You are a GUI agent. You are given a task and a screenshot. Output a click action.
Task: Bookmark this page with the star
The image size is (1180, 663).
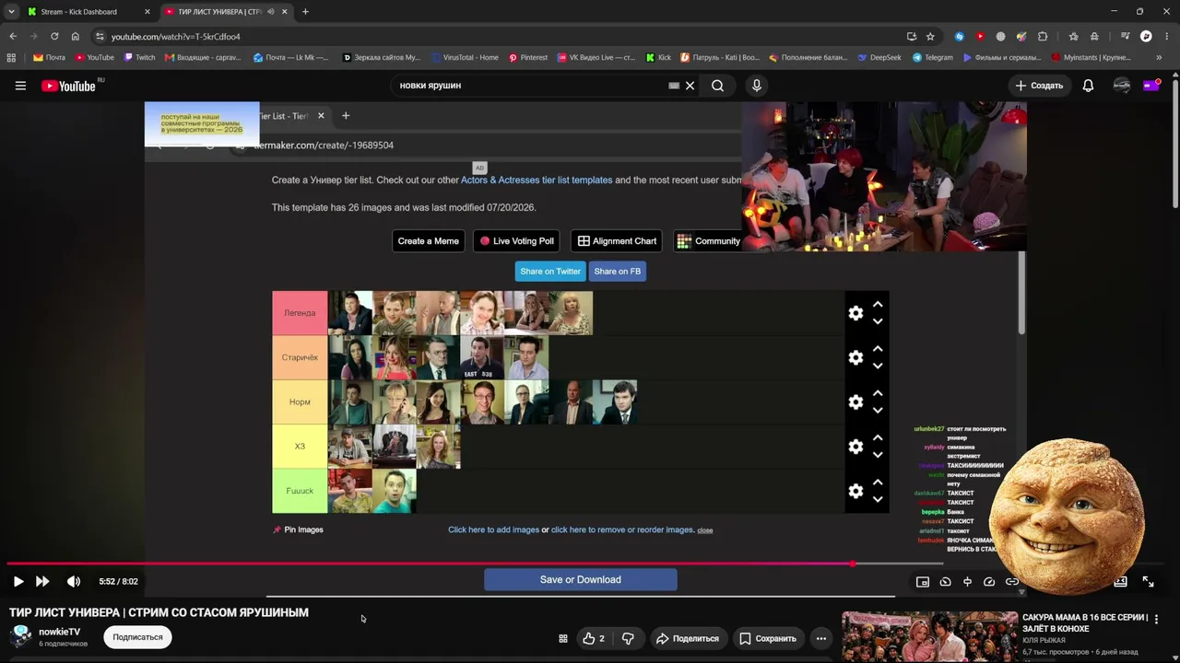point(930,37)
